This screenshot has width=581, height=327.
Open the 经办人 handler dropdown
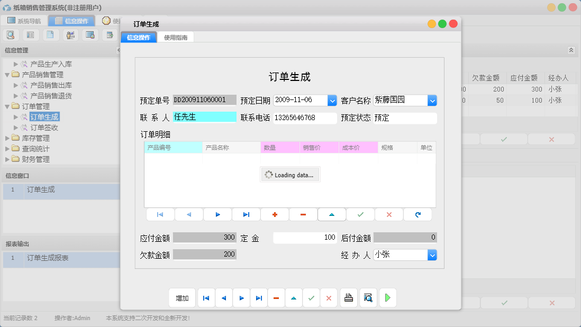point(433,254)
